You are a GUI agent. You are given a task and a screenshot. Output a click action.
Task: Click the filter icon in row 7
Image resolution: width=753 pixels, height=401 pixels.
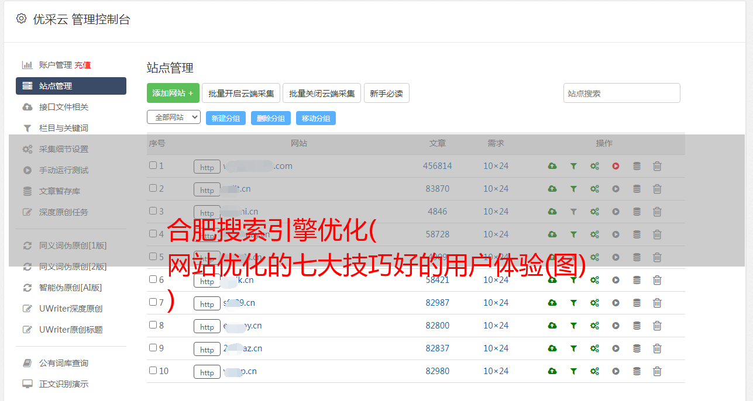click(573, 303)
